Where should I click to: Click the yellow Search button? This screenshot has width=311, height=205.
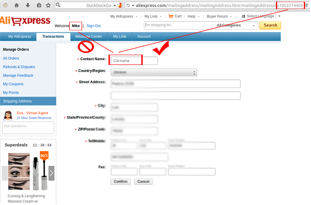(x=270, y=25)
